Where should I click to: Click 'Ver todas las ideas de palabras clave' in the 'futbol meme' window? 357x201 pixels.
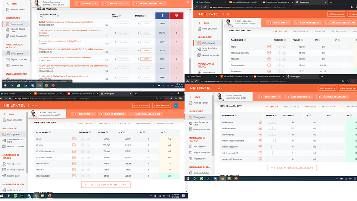pyautogui.click(x=292, y=168)
